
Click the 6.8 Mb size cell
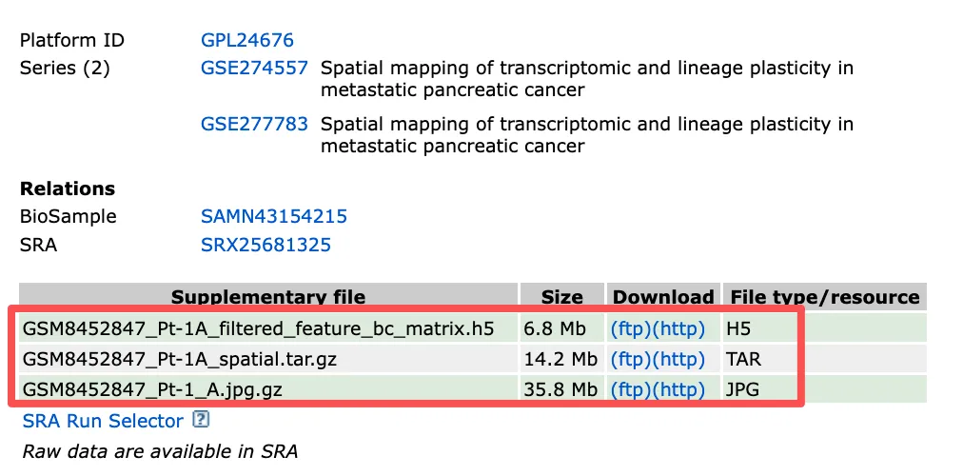(x=560, y=329)
